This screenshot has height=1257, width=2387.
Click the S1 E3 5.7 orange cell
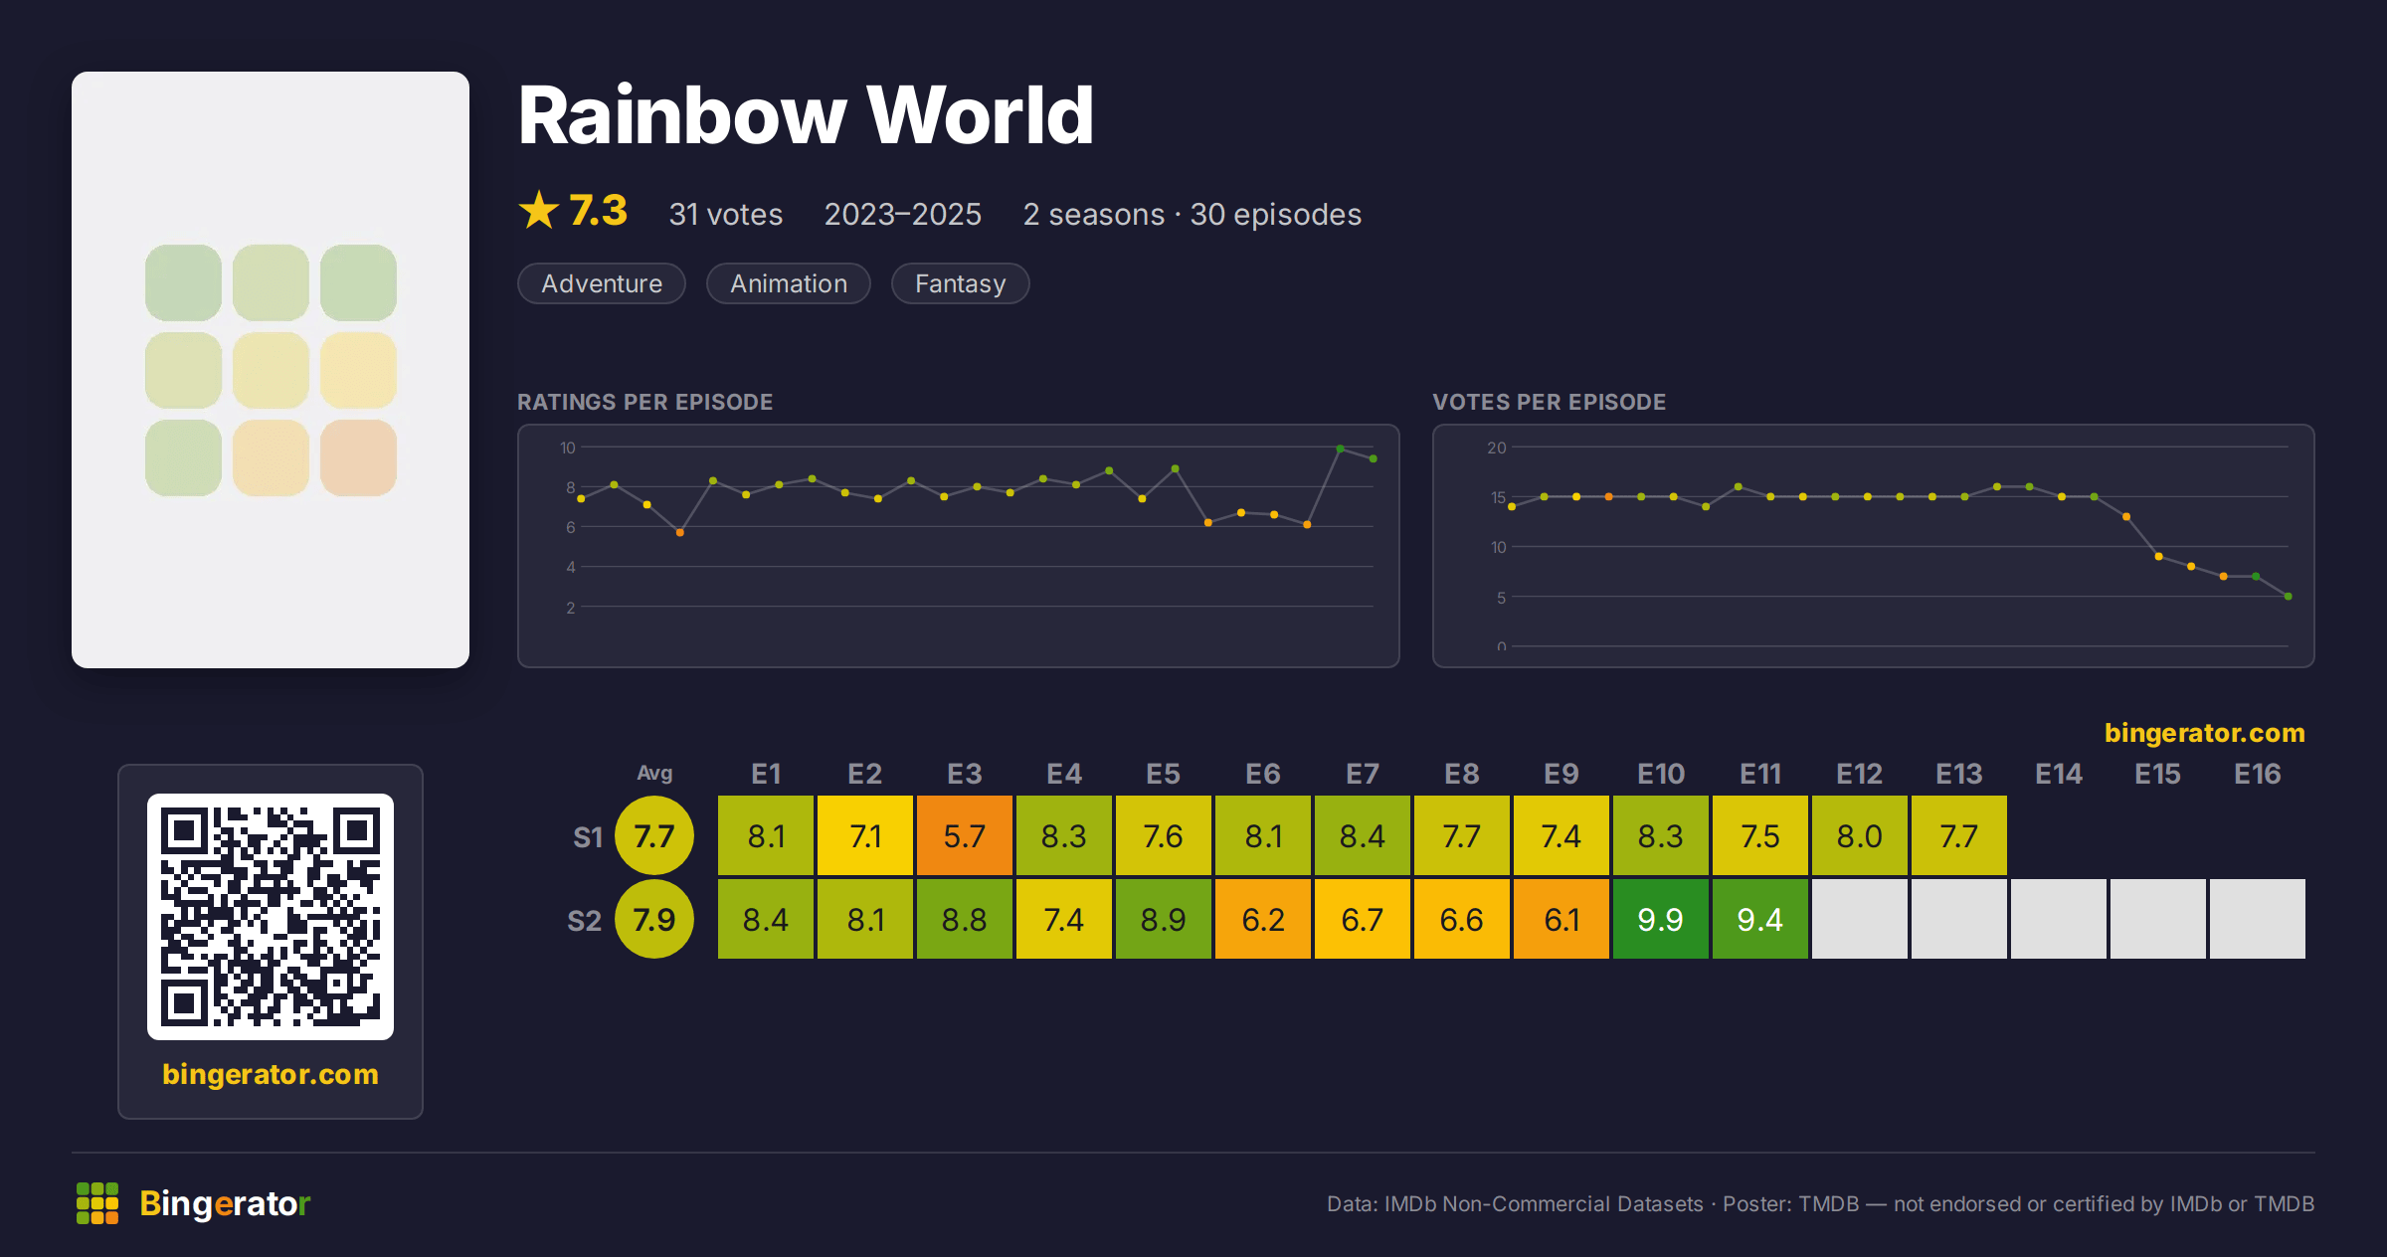(965, 835)
